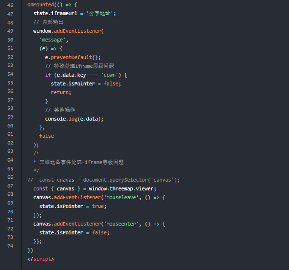The width and height of the screenshot is (289, 270).
Task: Click the 'mouseleave' event string
Action: 121,197
